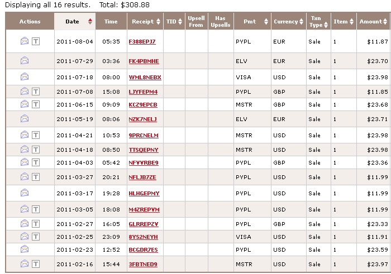Sort by the Receipt column header
The image size is (391, 274).
point(143,22)
